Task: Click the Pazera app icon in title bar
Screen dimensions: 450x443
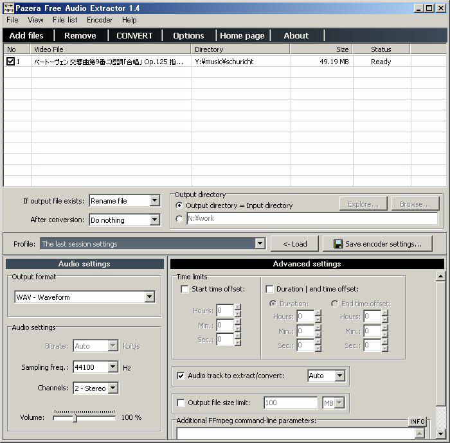Action: (x=8, y=8)
